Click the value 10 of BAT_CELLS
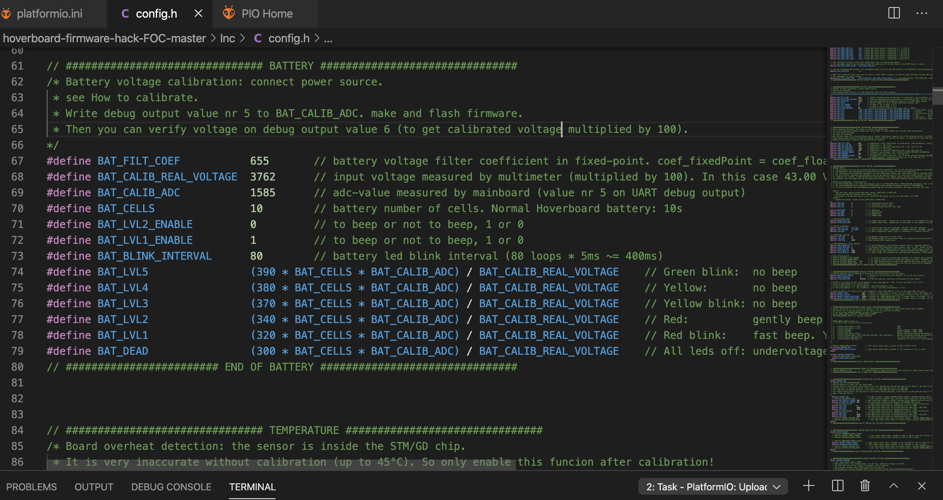 (x=256, y=209)
